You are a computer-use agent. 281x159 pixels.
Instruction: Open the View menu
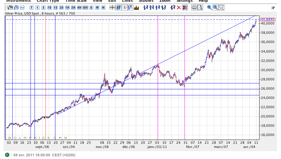coord(98,1)
